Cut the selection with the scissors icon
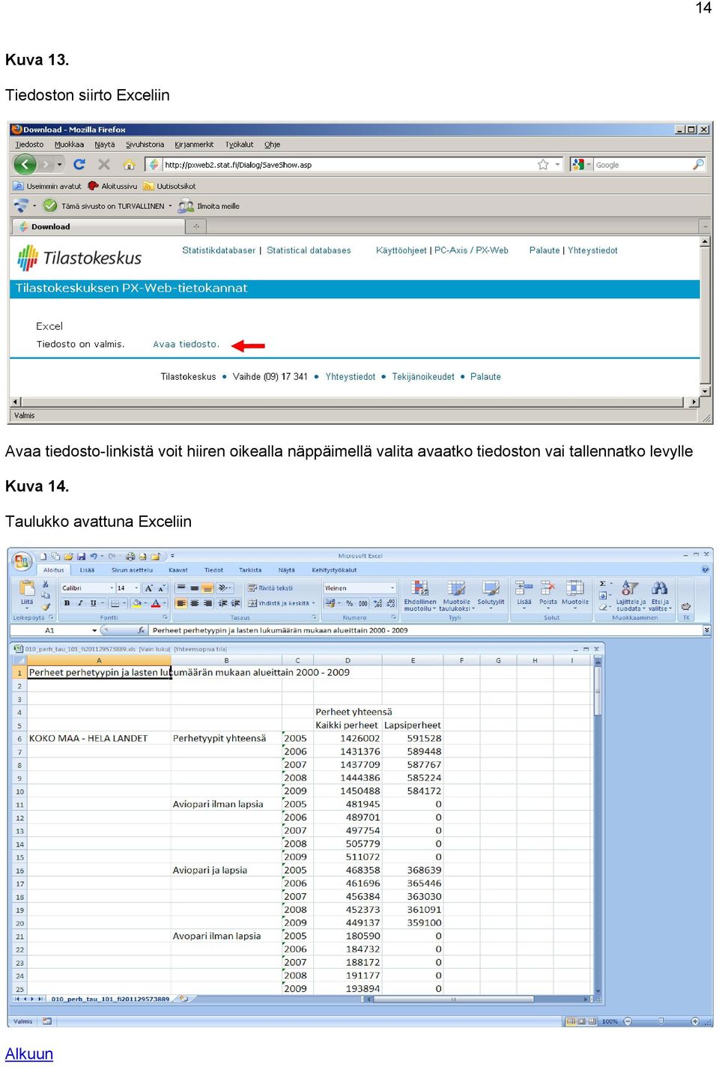Screen dimensions: 719x1067 tap(46, 584)
